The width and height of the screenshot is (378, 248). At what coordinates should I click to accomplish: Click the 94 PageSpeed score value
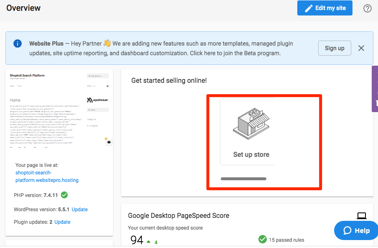click(137, 240)
